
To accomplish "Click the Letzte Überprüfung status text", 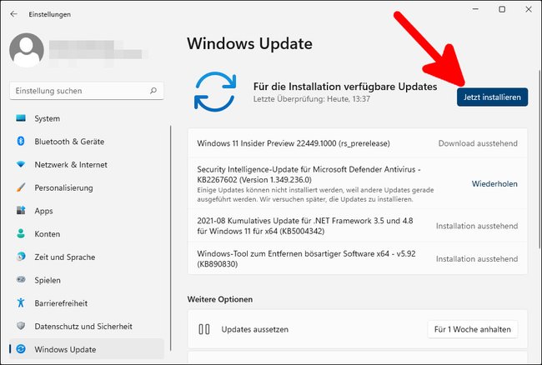I will [x=312, y=99].
